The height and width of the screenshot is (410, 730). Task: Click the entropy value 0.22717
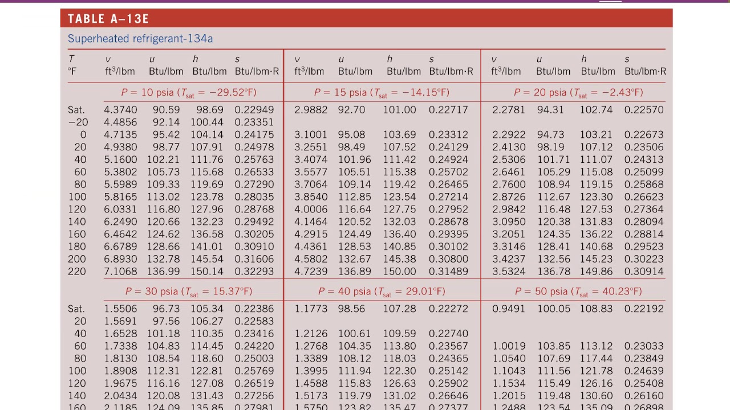point(448,109)
